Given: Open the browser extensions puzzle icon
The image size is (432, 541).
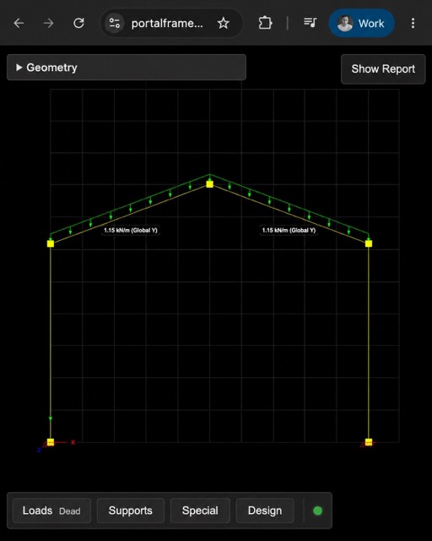Looking at the screenshot, I should pos(265,23).
